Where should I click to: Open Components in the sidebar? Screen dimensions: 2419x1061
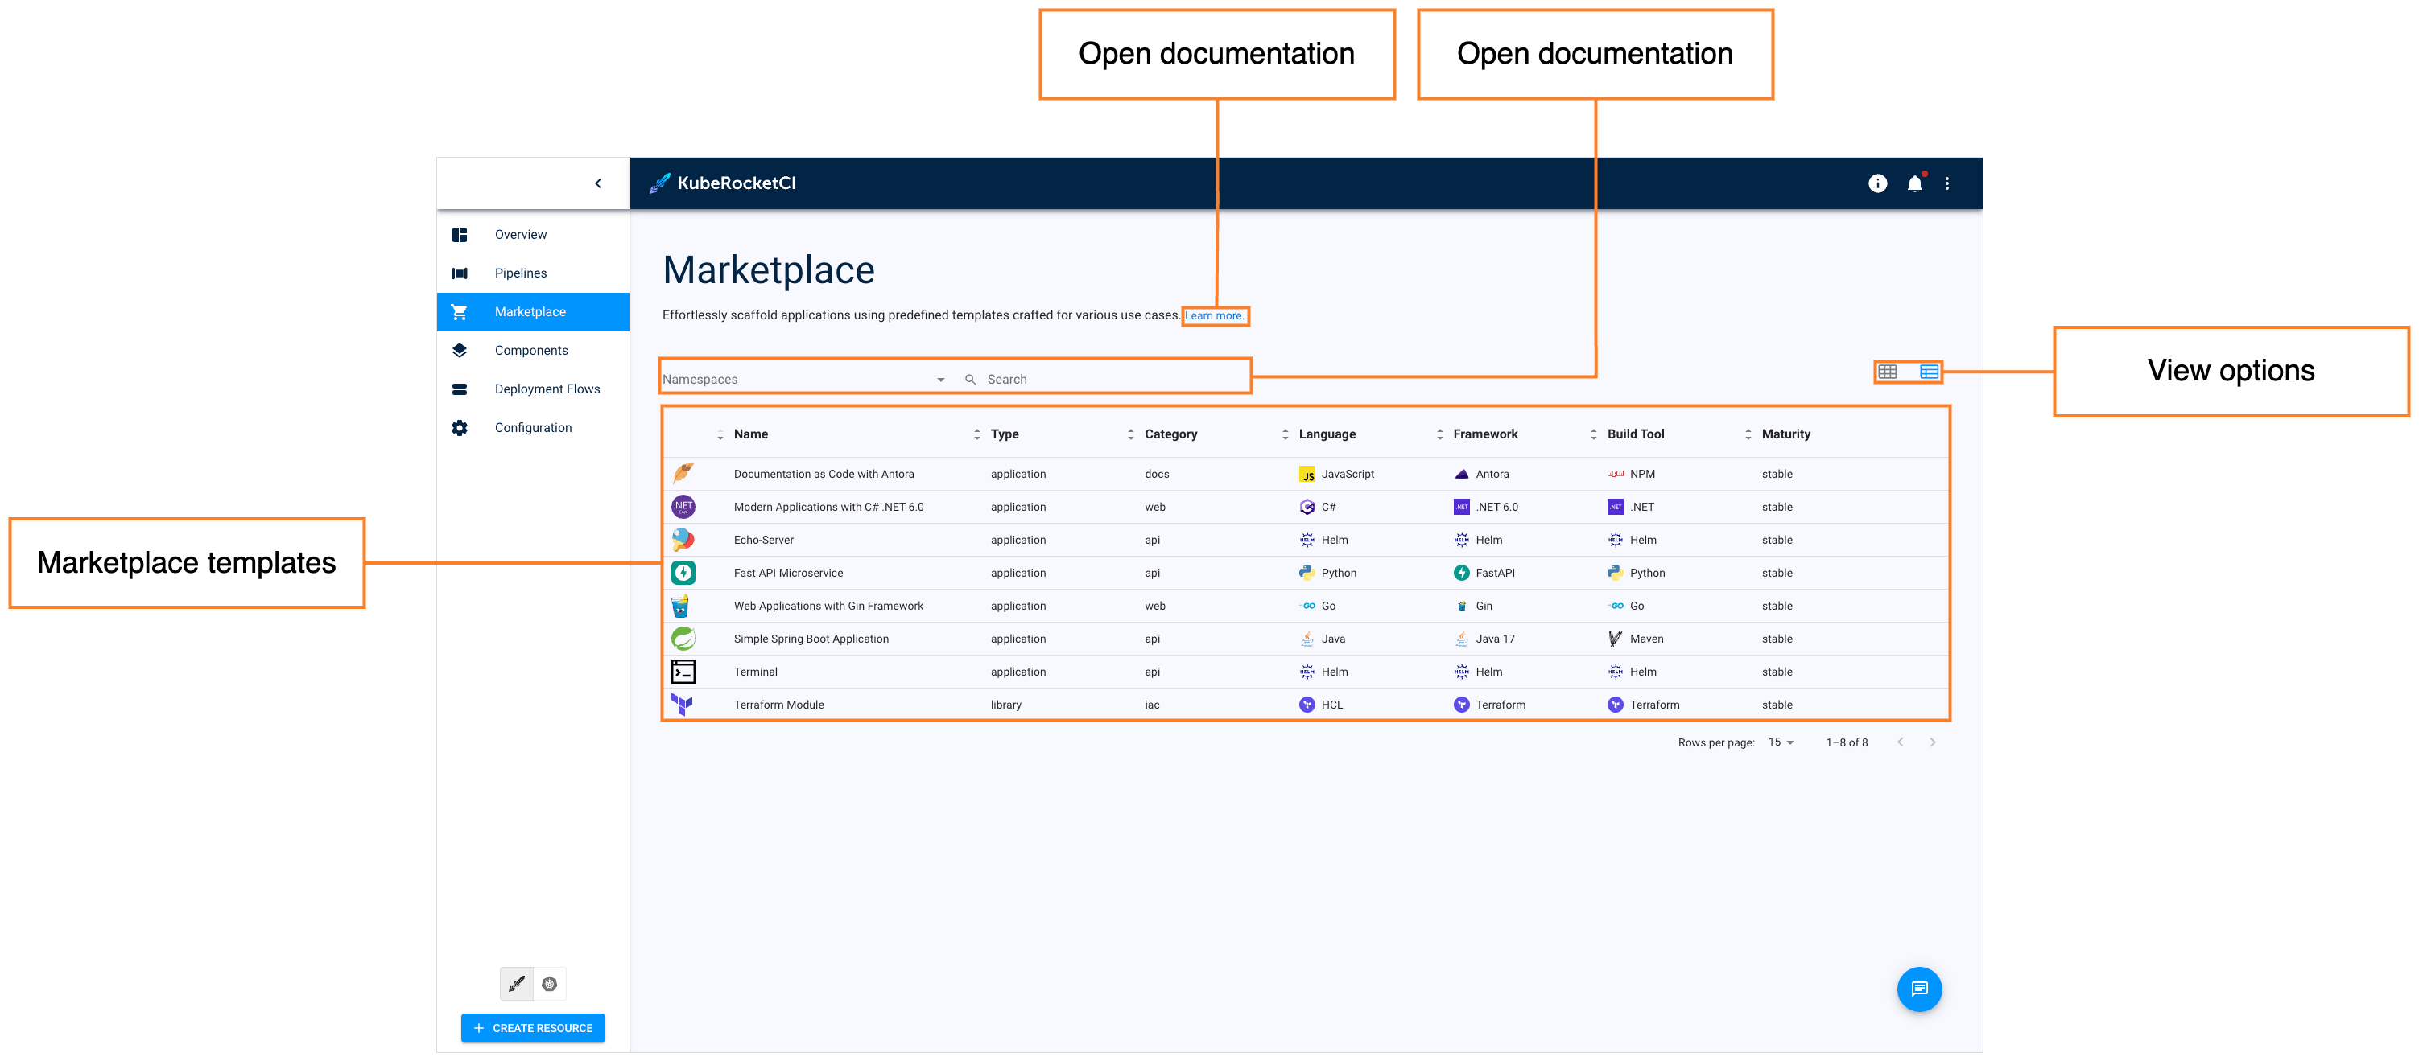[x=530, y=351]
